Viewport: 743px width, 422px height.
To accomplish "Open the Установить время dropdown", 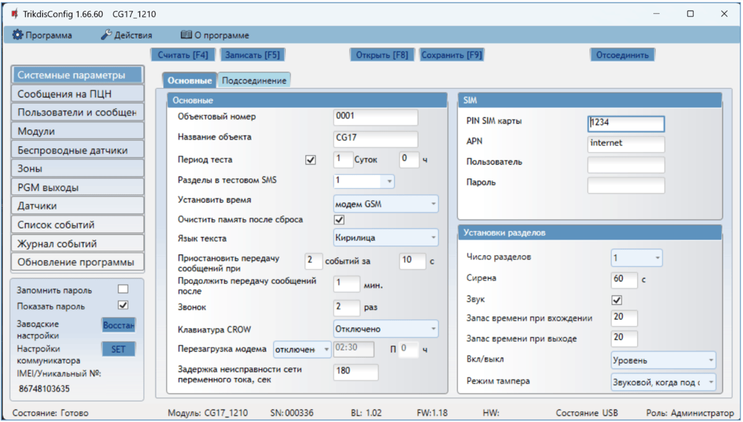I will [385, 203].
